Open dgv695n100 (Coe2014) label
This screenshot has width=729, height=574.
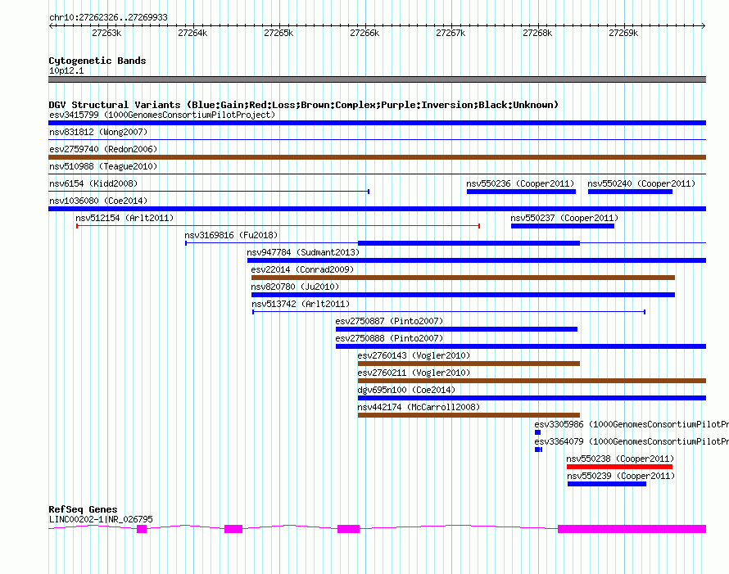pos(406,390)
